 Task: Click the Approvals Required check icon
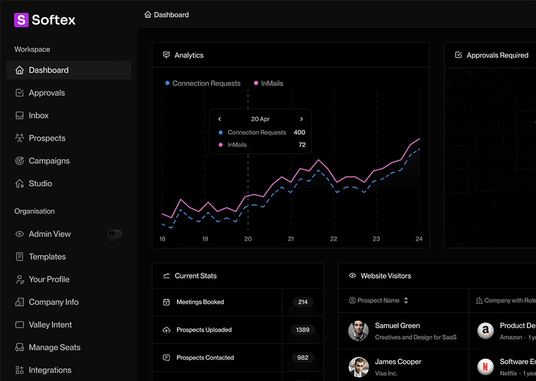(x=458, y=55)
